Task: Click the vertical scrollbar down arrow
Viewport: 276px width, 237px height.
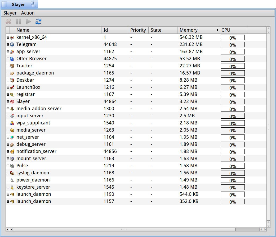Action: click(268, 226)
